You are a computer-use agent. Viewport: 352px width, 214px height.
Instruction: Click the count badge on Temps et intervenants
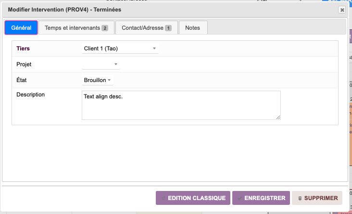pos(105,28)
